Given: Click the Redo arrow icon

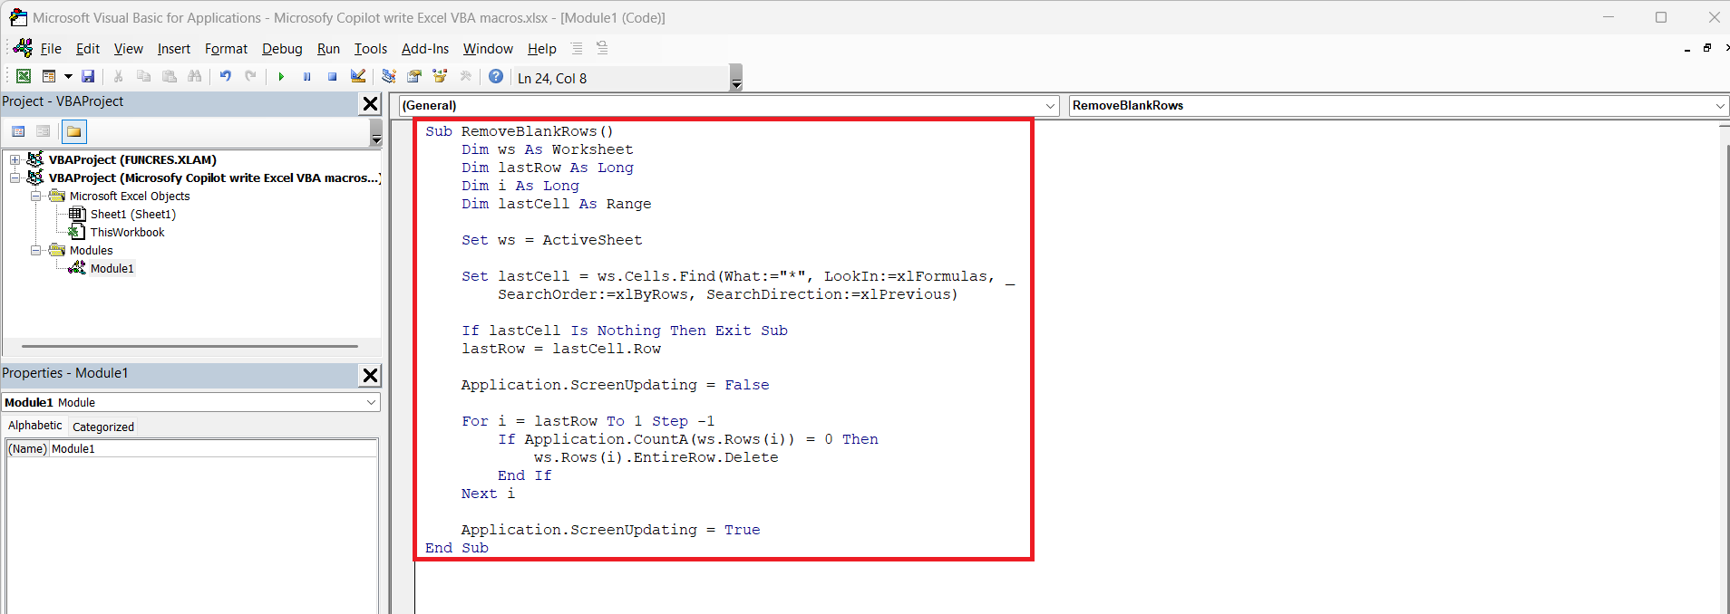Looking at the screenshot, I should click(x=251, y=77).
